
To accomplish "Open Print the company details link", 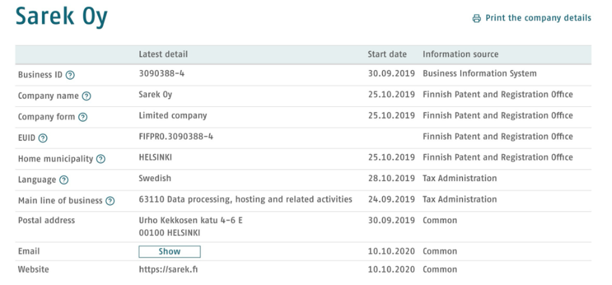I will click(x=538, y=18).
